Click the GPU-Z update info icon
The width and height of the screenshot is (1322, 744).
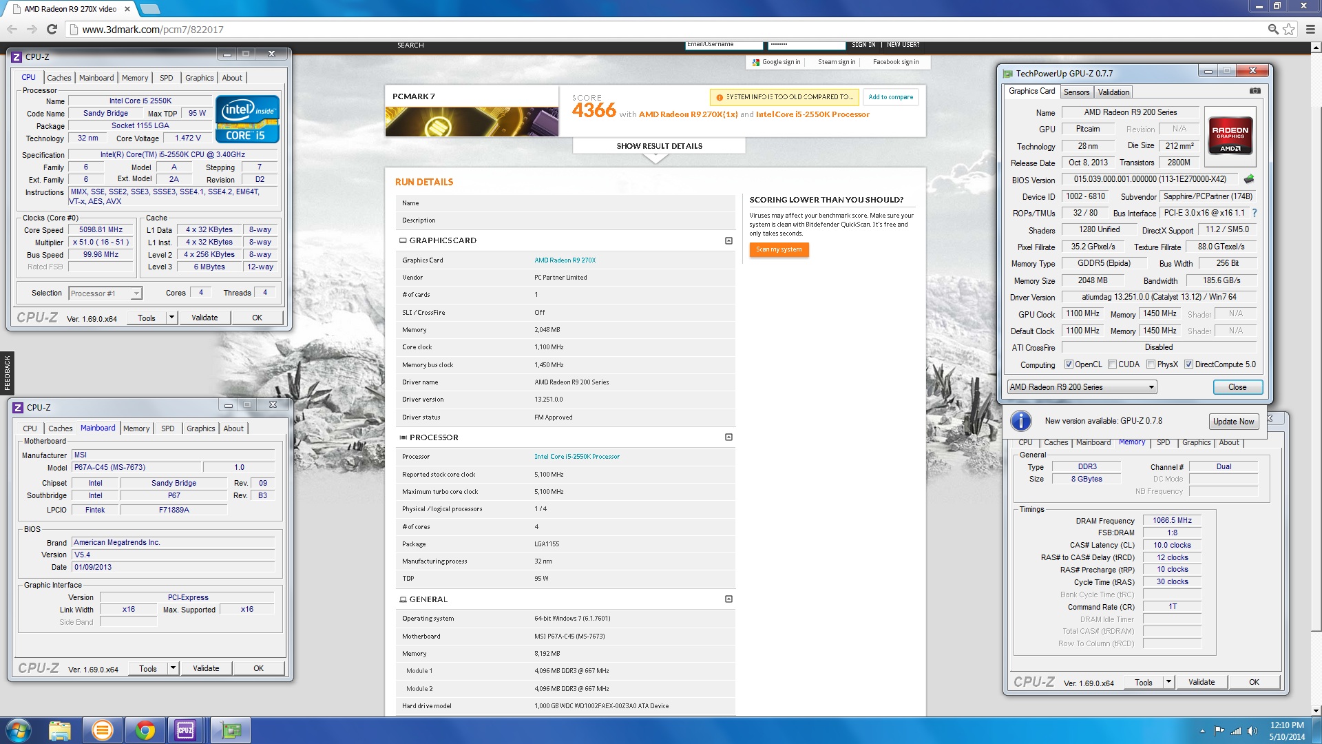(x=1020, y=420)
